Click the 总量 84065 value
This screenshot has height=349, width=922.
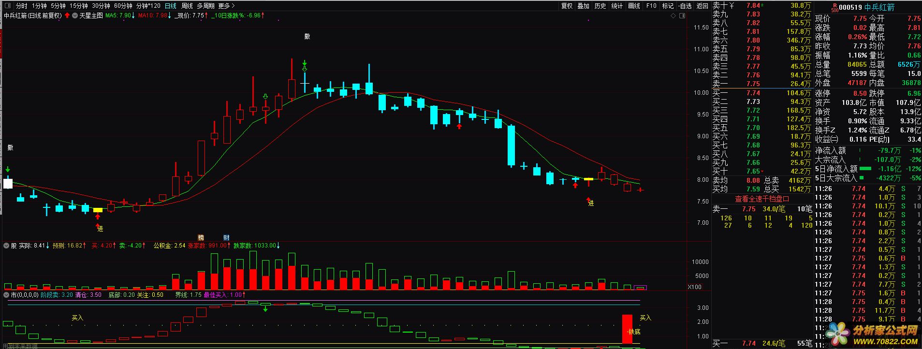(x=857, y=64)
